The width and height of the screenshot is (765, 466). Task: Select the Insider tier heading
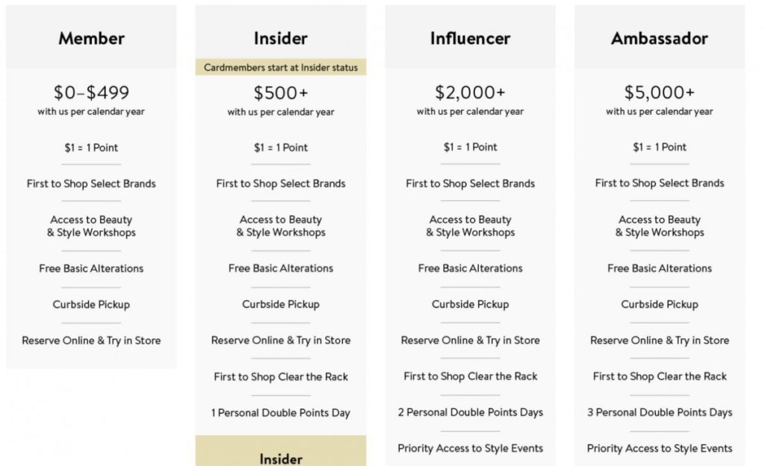click(281, 39)
